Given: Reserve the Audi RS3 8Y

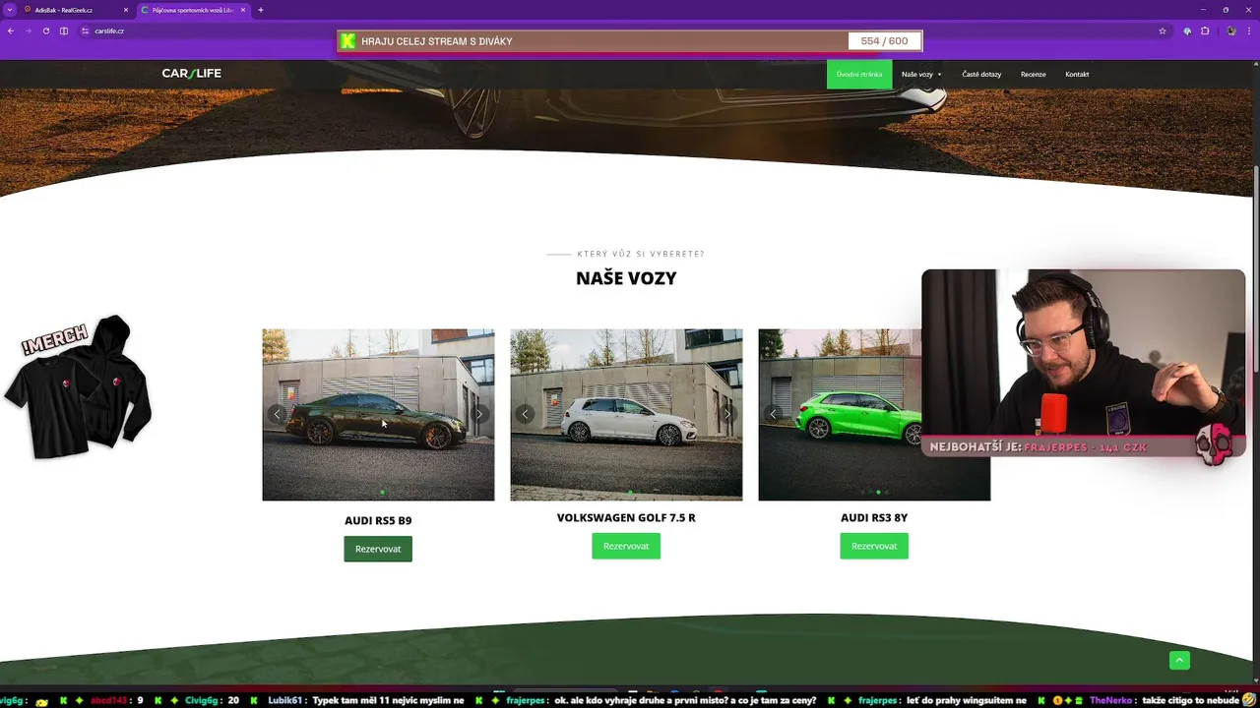Looking at the screenshot, I should click(874, 546).
